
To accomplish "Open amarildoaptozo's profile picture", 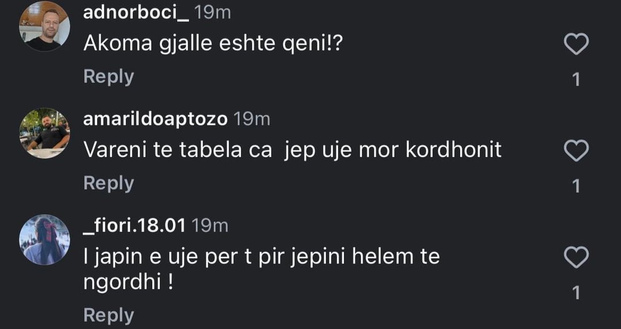I will coord(44,133).
